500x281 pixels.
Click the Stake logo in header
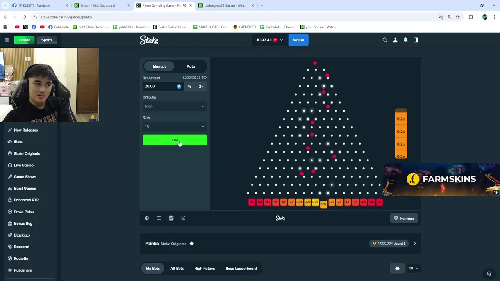click(x=149, y=40)
